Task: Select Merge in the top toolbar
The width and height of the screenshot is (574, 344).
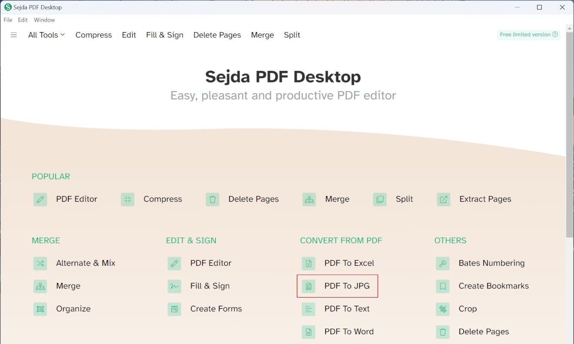Action: [263, 35]
